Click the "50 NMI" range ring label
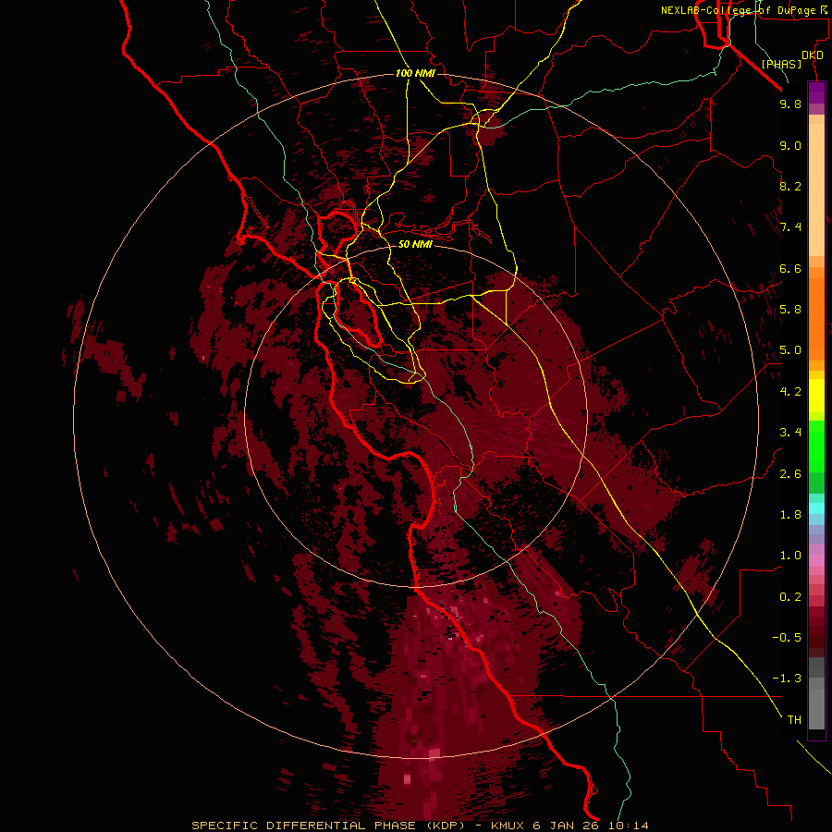This screenshot has width=832, height=832. click(415, 244)
